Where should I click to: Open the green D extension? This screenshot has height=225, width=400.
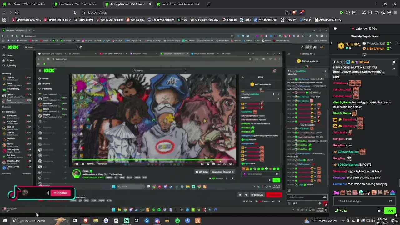click(342, 12)
